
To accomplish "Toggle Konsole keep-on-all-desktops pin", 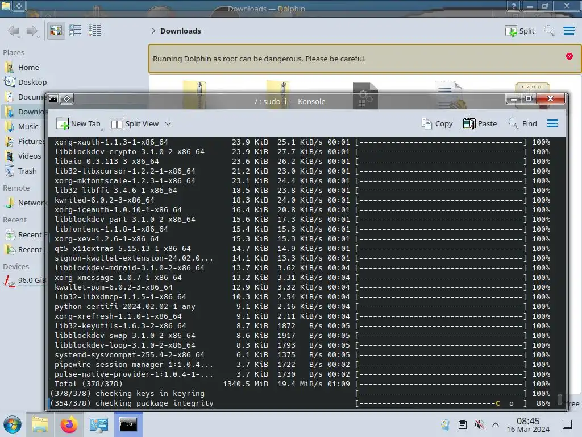I will click(67, 99).
